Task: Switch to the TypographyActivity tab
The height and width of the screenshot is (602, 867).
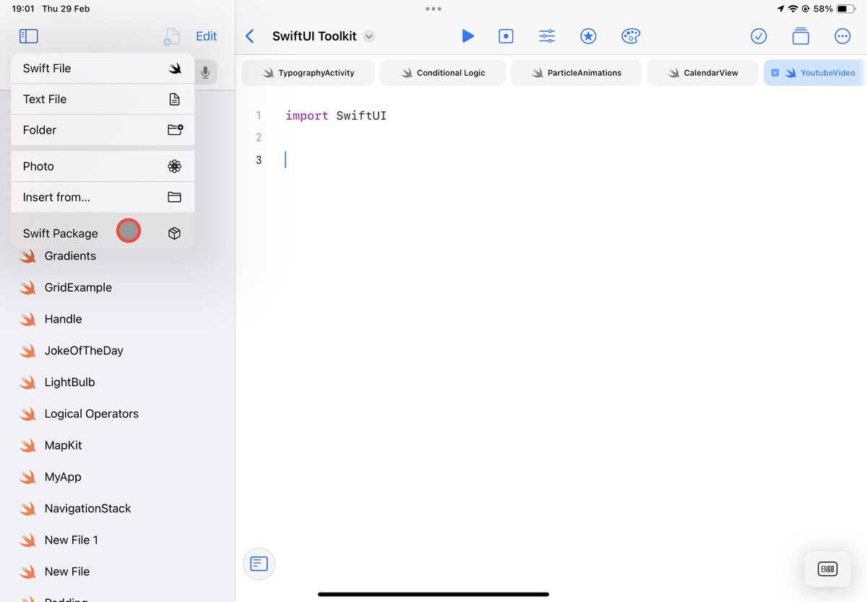Action: (x=308, y=73)
